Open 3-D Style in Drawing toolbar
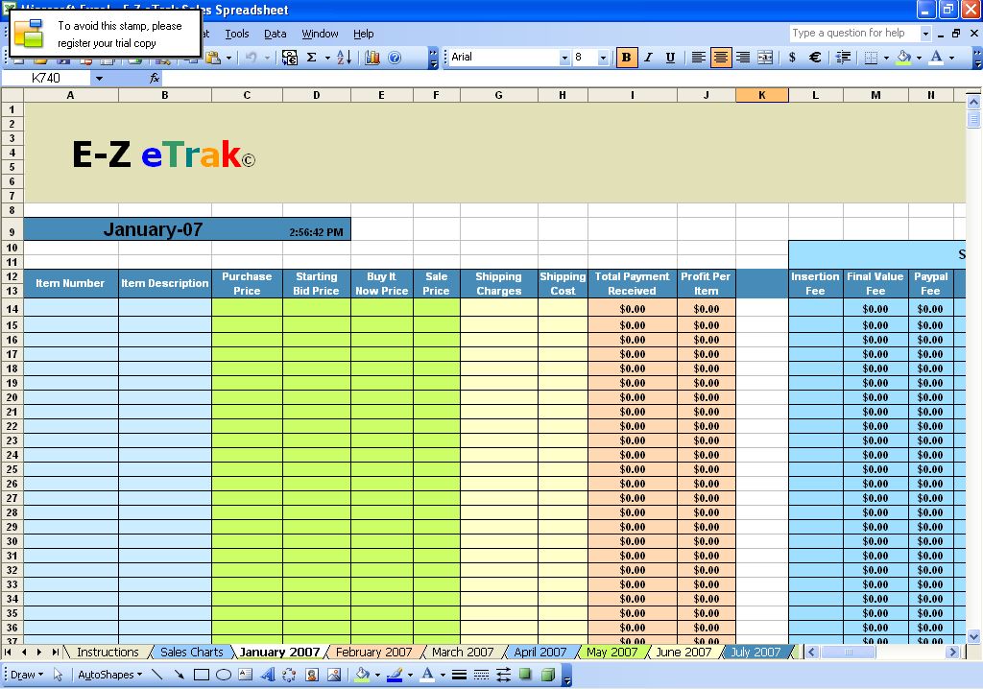Screen dimensions: 983x689 [x=548, y=676]
